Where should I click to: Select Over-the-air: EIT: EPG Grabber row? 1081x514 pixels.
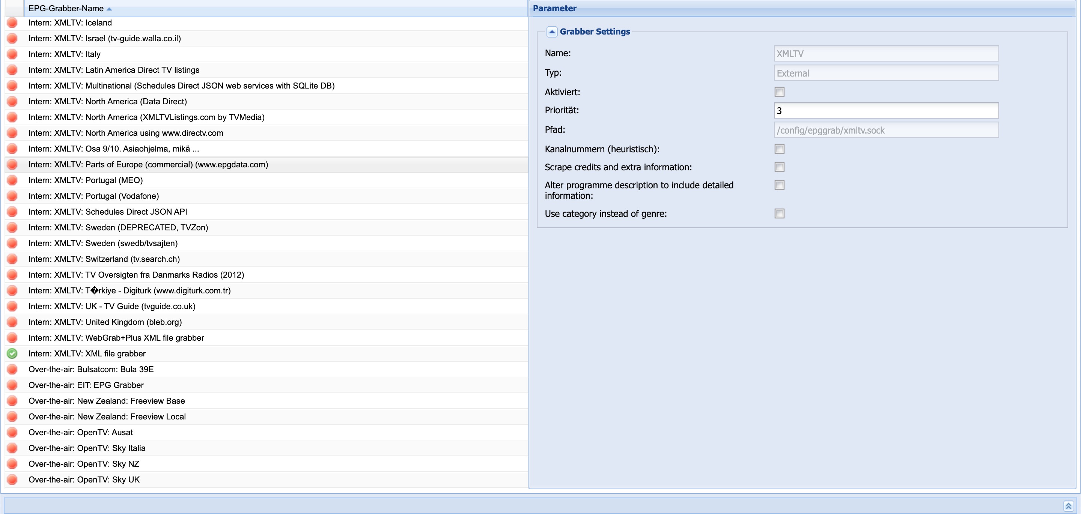(266, 385)
